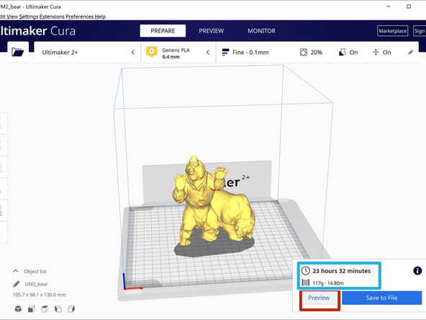This screenshot has width=426, height=320.
Task: Minimize the Cura window
Action: coord(389,6)
